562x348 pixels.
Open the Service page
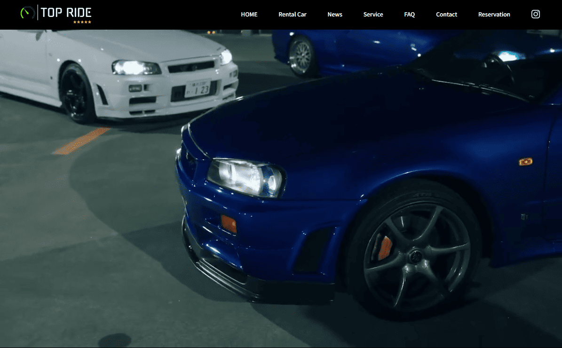pyautogui.click(x=373, y=14)
